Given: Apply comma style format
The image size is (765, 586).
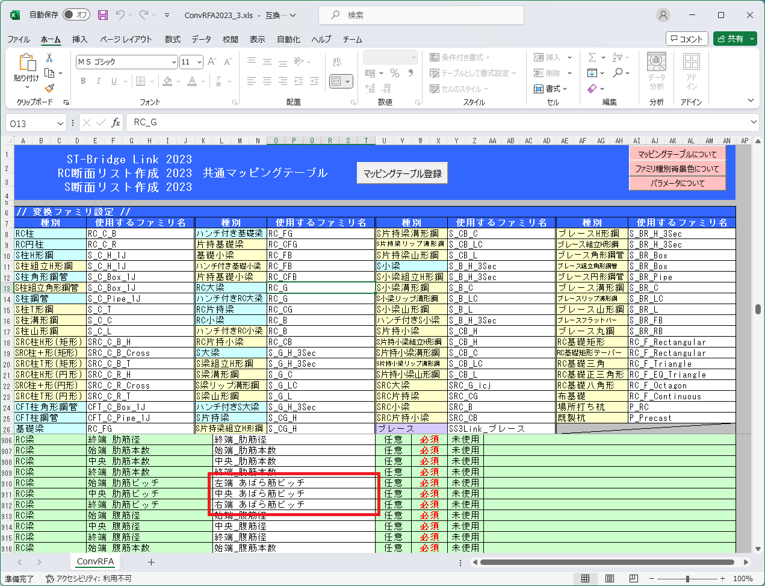Looking at the screenshot, I should point(411,73).
